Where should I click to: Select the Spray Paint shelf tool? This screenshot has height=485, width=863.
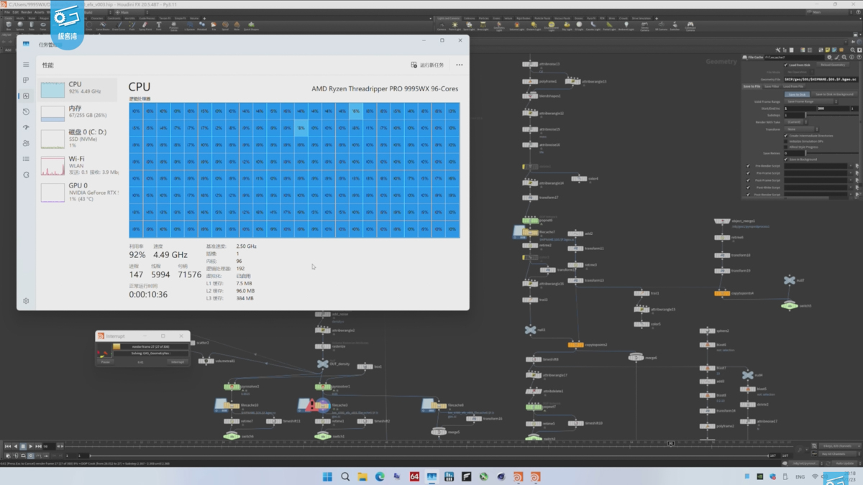[145, 27]
